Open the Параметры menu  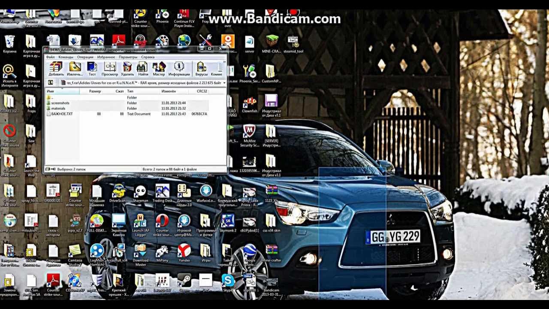point(128,57)
